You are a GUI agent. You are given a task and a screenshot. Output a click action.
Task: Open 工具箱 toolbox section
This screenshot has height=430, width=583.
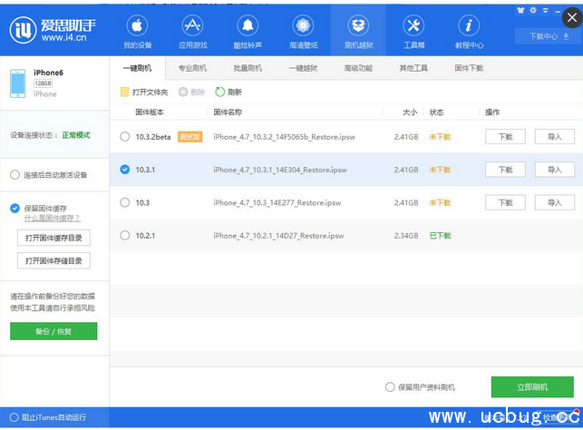click(x=413, y=32)
